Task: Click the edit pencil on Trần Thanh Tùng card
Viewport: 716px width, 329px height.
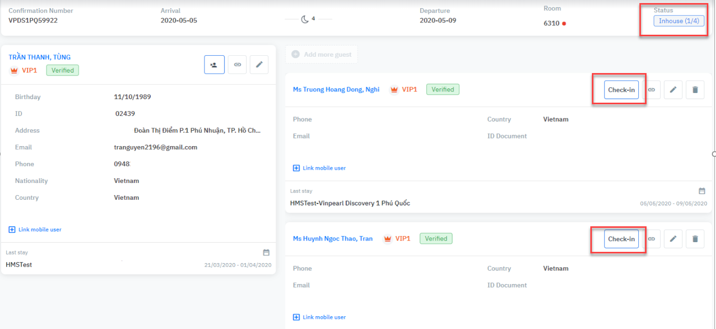Action: [259, 65]
